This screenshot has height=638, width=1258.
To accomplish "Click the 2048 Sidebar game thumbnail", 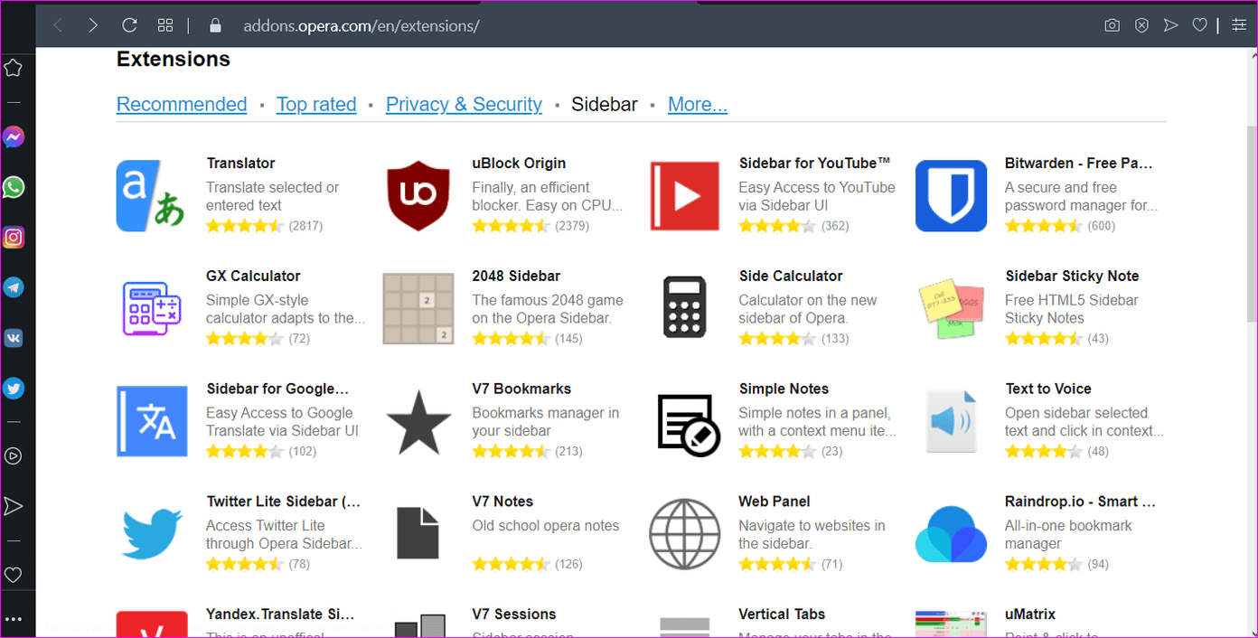I will coord(418,309).
